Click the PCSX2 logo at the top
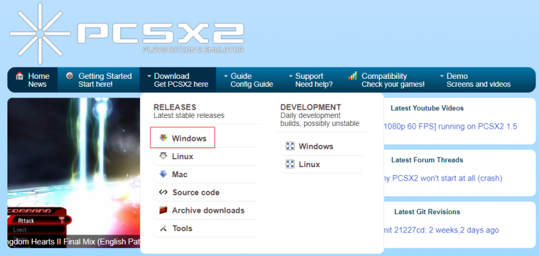This screenshot has width=539, height=256. pyautogui.click(x=127, y=34)
